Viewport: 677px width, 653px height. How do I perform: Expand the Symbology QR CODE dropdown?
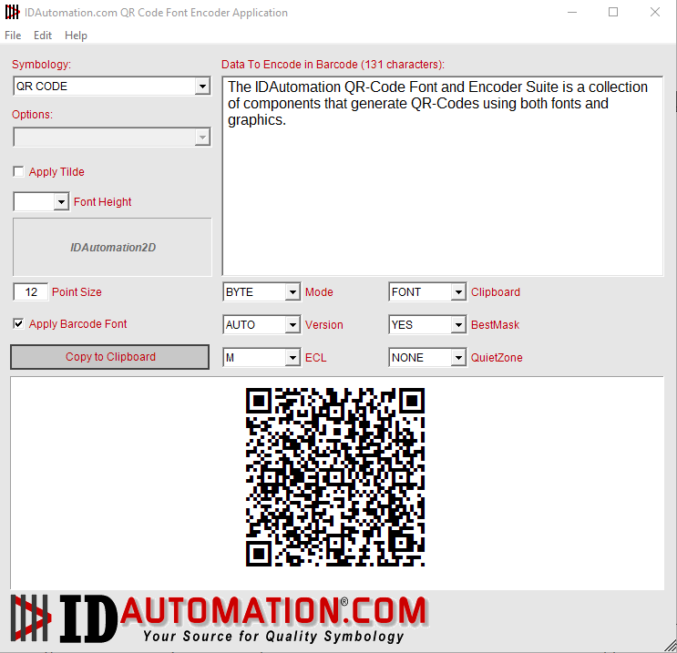(x=202, y=87)
